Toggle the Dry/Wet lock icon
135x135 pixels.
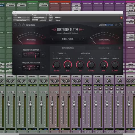pos(108,58)
